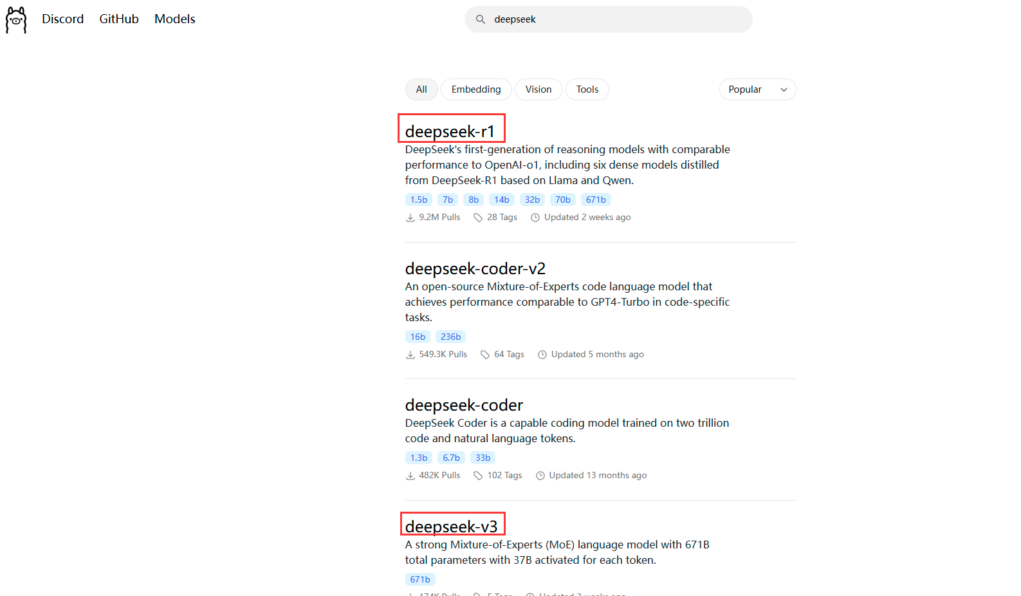Open the Discord link

(62, 19)
